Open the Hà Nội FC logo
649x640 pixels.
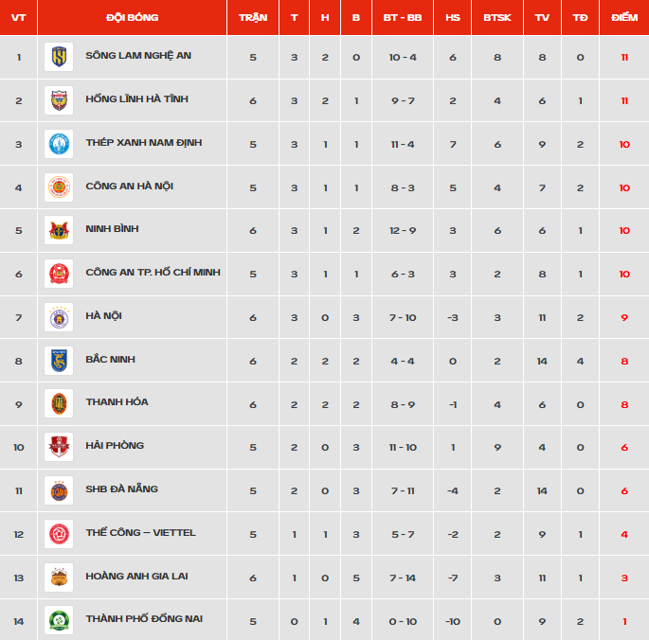click(x=59, y=317)
